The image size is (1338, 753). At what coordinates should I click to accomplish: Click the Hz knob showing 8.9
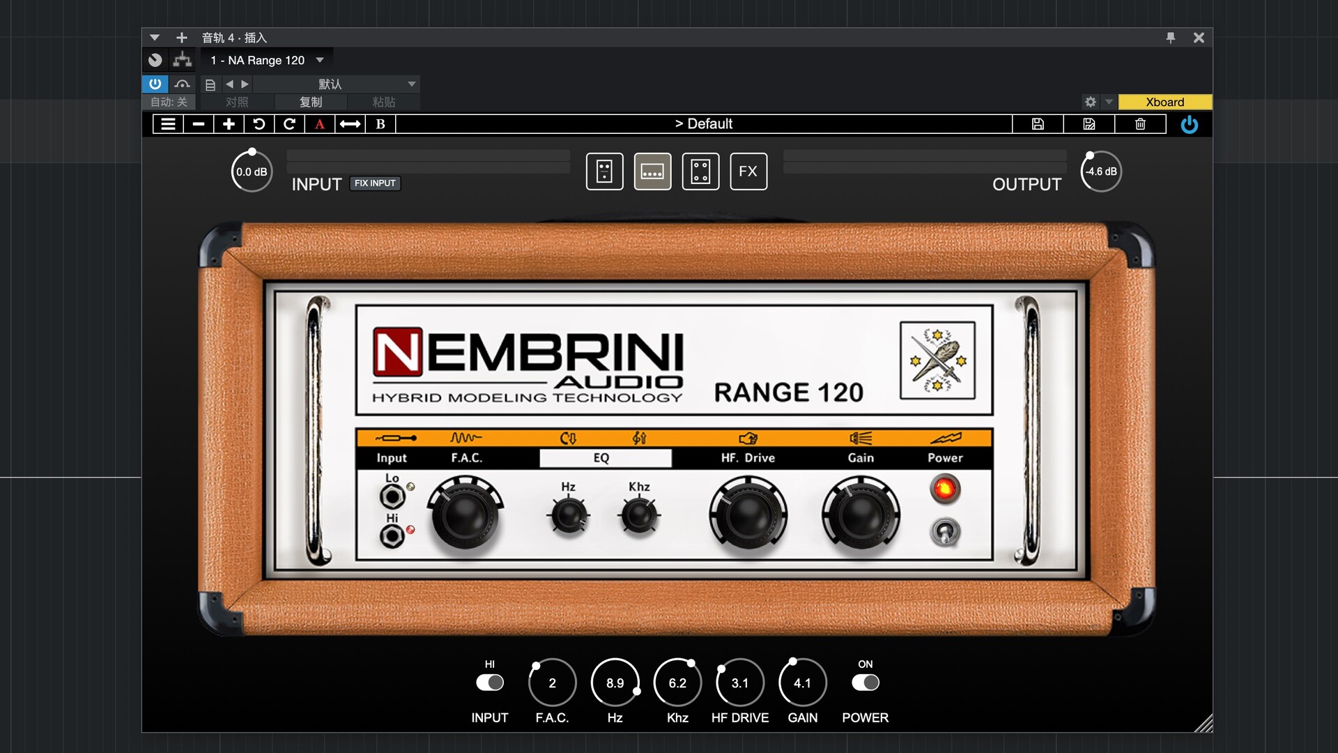pyautogui.click(x=615, y=683)
